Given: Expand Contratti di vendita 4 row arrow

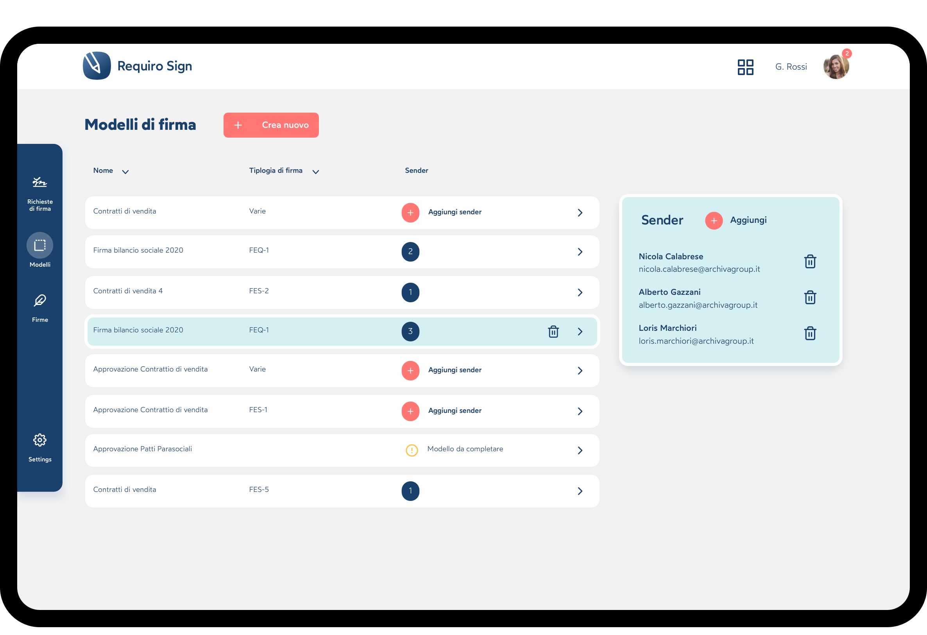Looking at the screenshot, I should pos(580,292).
